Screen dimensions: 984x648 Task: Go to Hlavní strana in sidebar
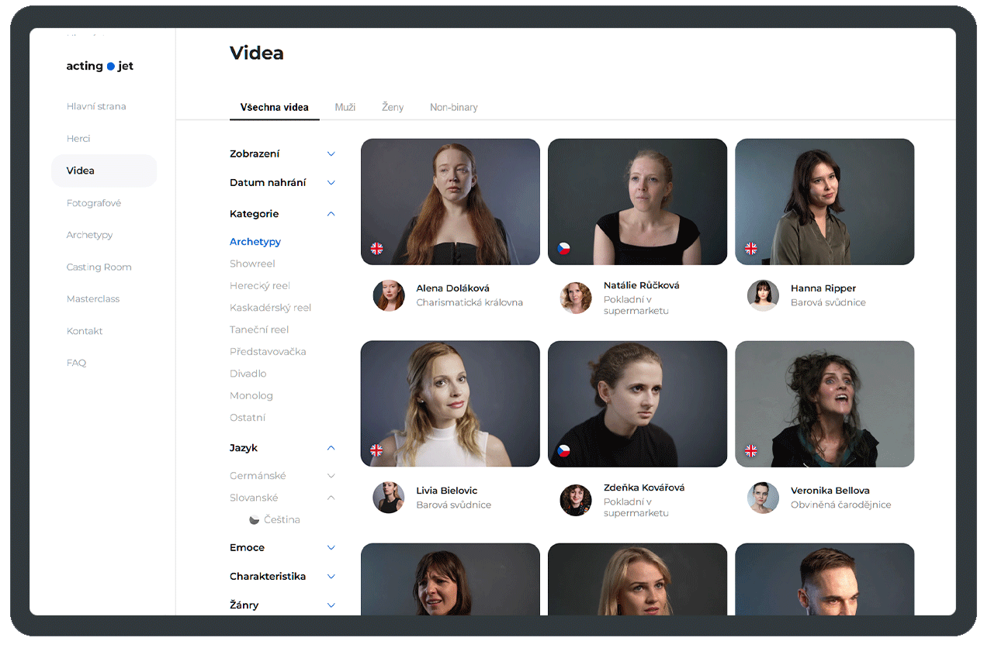(96, 106)
